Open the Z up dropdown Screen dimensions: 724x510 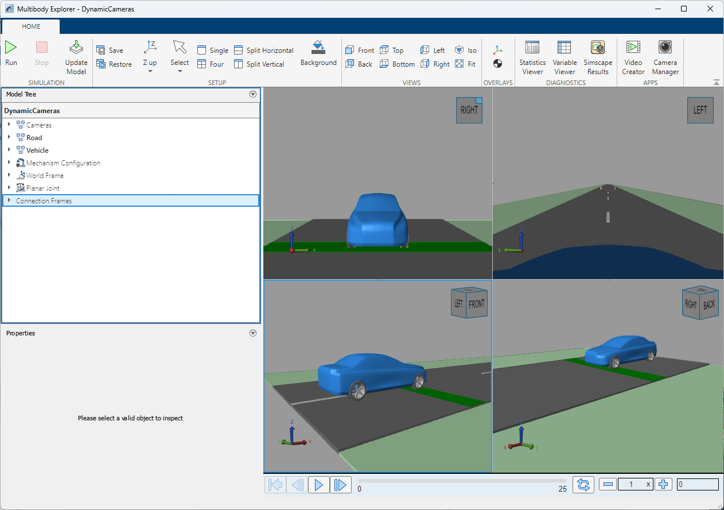tap(150, 71)
